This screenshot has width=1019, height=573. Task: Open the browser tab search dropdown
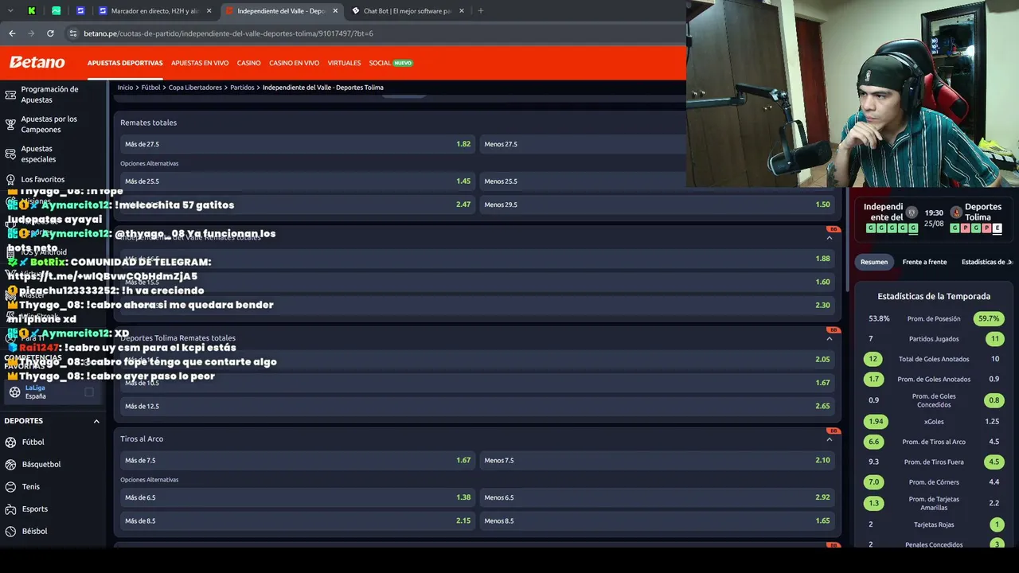click(x=10, y=11)
